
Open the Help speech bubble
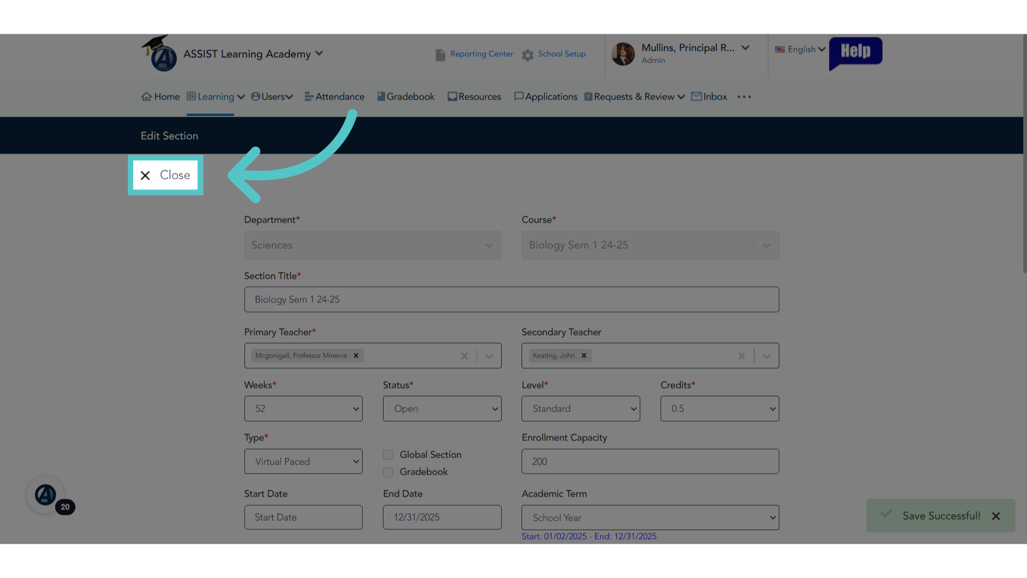tap(855, 53)
